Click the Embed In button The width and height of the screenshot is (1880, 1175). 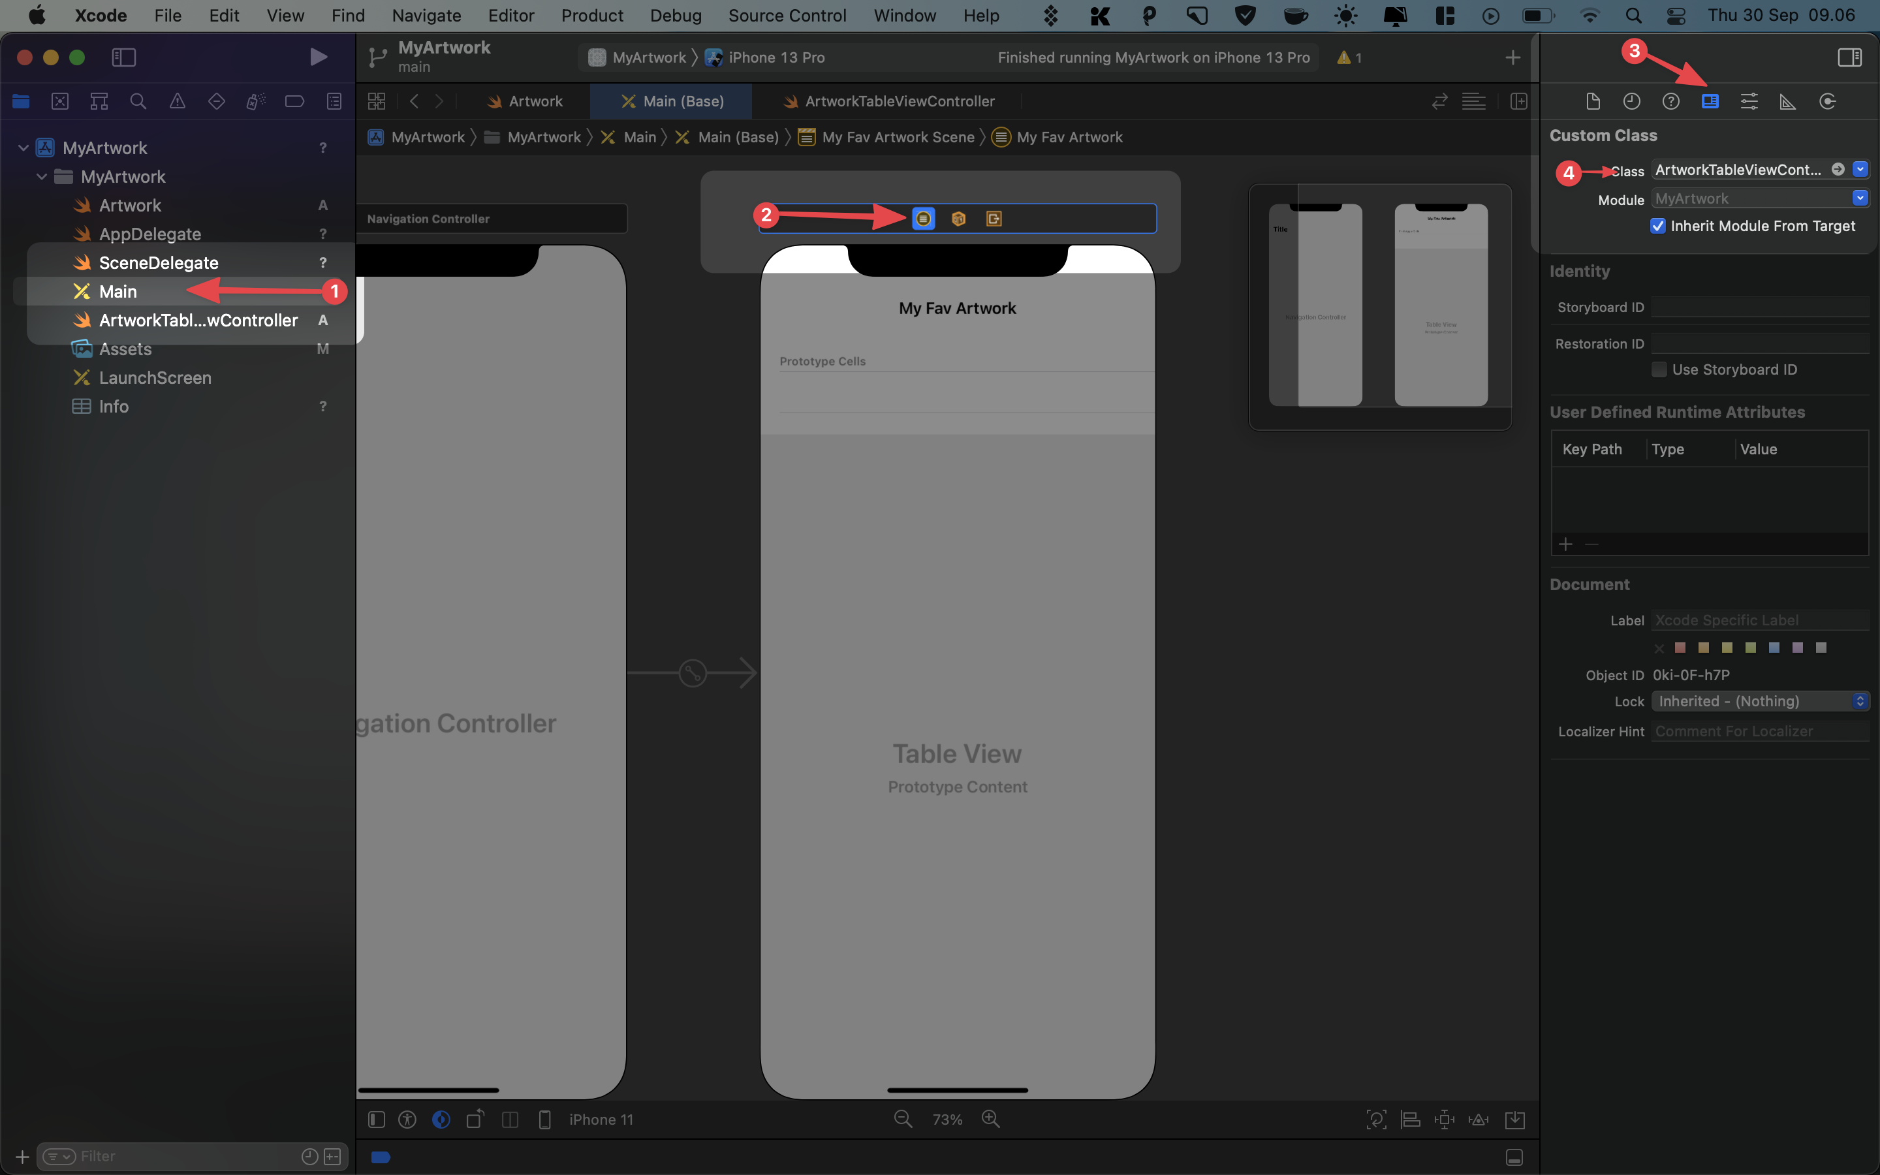[1515, 1119]
